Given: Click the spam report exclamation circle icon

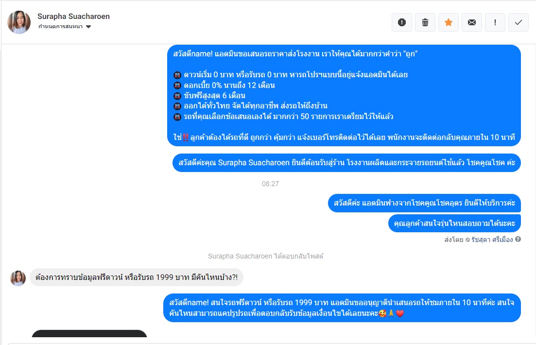Looking at the screenshot, I should click(402, 22).
